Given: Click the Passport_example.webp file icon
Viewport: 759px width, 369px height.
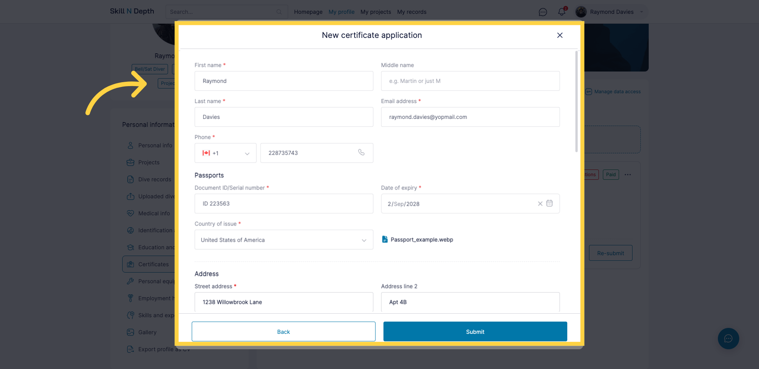Looking at the screenshot, I should coord(385,239).
